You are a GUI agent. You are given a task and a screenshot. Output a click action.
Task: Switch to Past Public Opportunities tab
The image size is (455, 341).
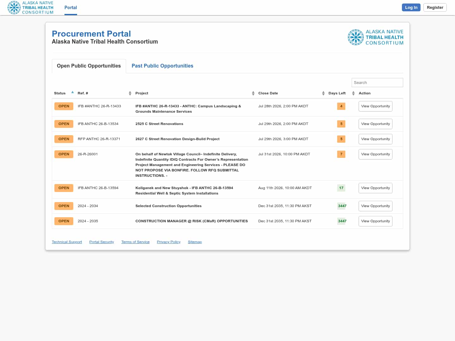tap(162, 66)
